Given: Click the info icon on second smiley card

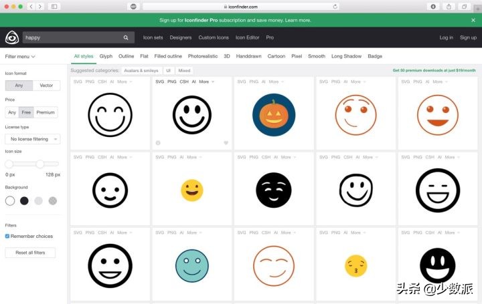Looking at the screenshot, I should (x=158, y=142).
